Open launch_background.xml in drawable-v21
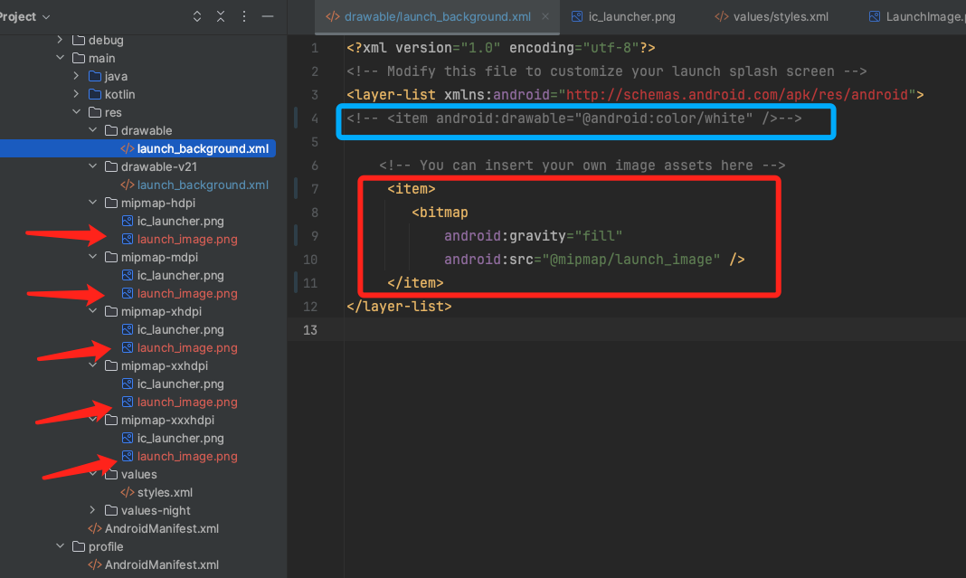This screenshot has height=578, width=966. pyautogui.click(x=203, y=185)
